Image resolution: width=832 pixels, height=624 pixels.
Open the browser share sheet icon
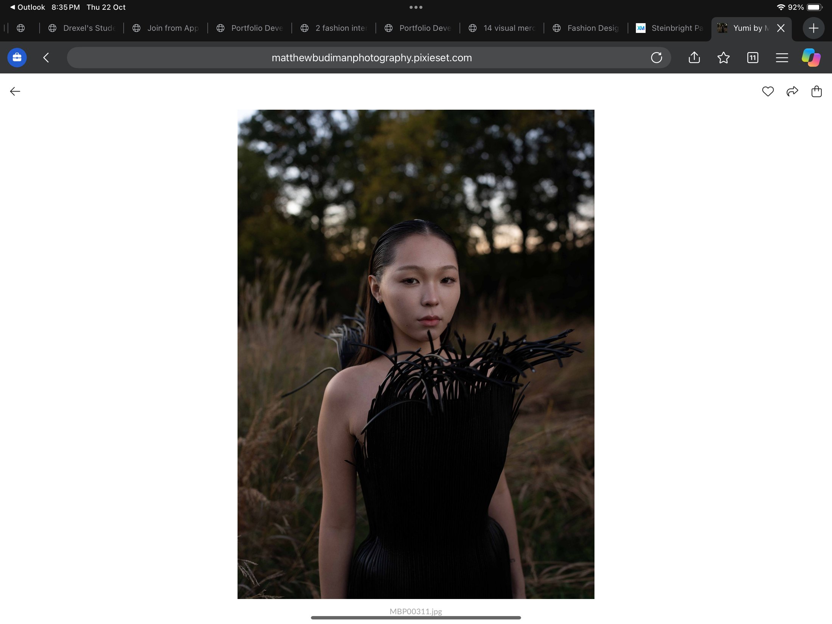coord(694,58)
